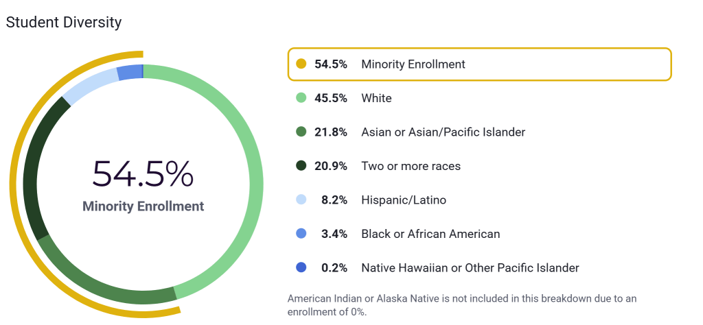Viewport: 703px width, 325px height.
Task: Click the Black or African American legend dot
Action: coord(301,234)
